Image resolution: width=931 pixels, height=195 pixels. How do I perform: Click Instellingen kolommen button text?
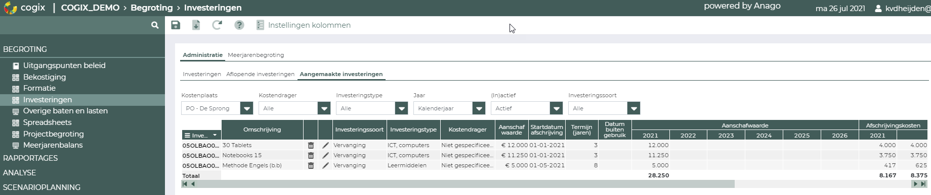coord(309,25)
